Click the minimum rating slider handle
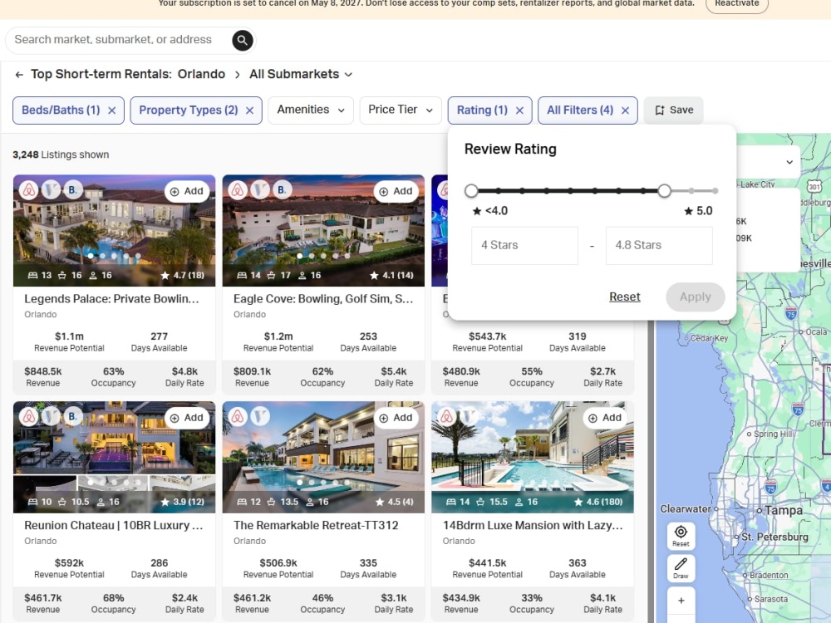The height and width of the screenshot is (623, 831). pyautogui.click(x=471, y=191)
